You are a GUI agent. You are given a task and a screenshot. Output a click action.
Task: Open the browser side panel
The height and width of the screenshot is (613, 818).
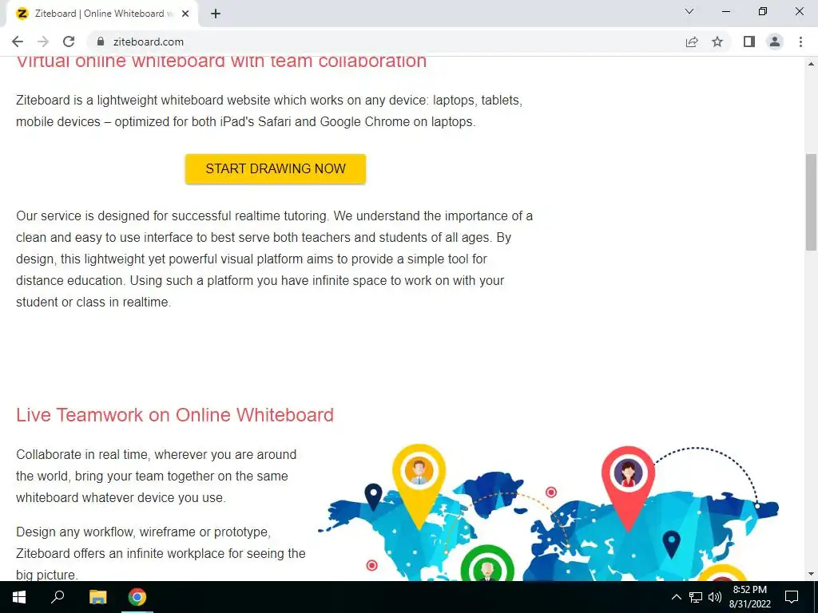749,42
